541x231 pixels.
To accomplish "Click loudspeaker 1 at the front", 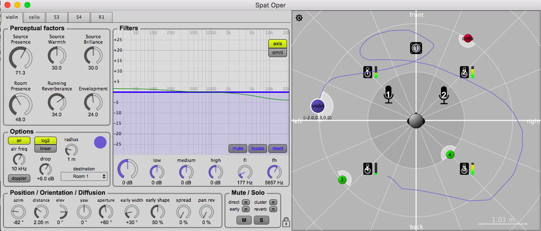I will [x=416, y=48].
